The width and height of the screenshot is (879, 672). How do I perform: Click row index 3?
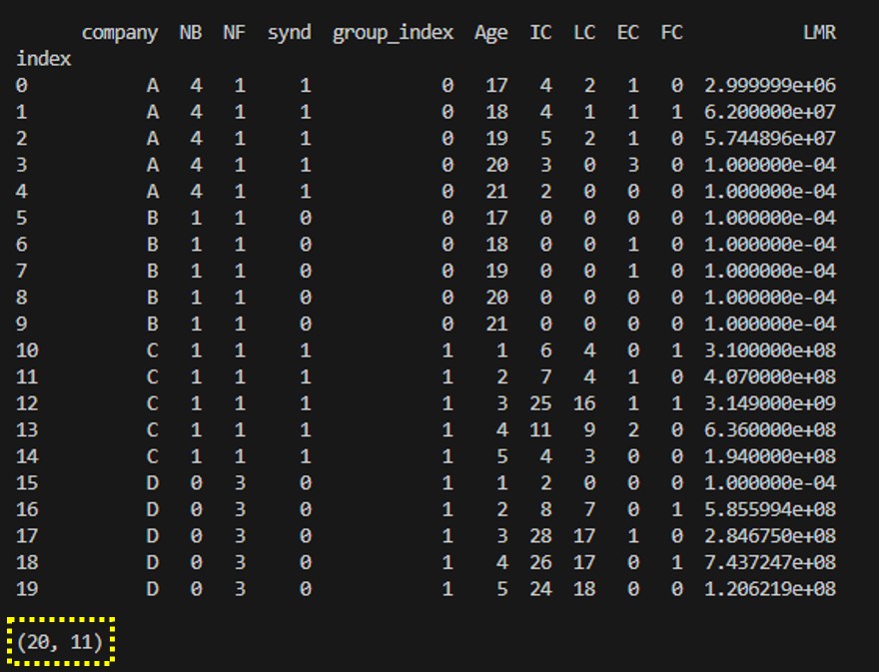click(22, 166)
